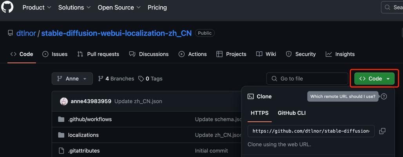Select the Code repository tab
403x157 pixels.
click(22, 54)
